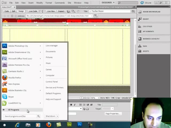
Task: Switch to Code view
Action: [x=6, y=11]
